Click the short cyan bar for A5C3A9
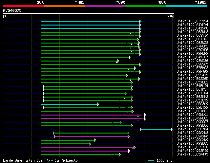 [x=69, y=104]
